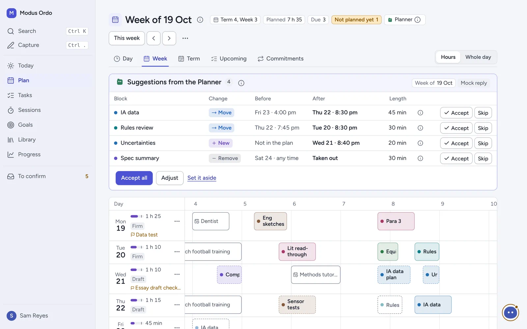This screenshot has width=527, height=329.
Task: Open the Tue 20 row options menu
Action: coord(177,252)
